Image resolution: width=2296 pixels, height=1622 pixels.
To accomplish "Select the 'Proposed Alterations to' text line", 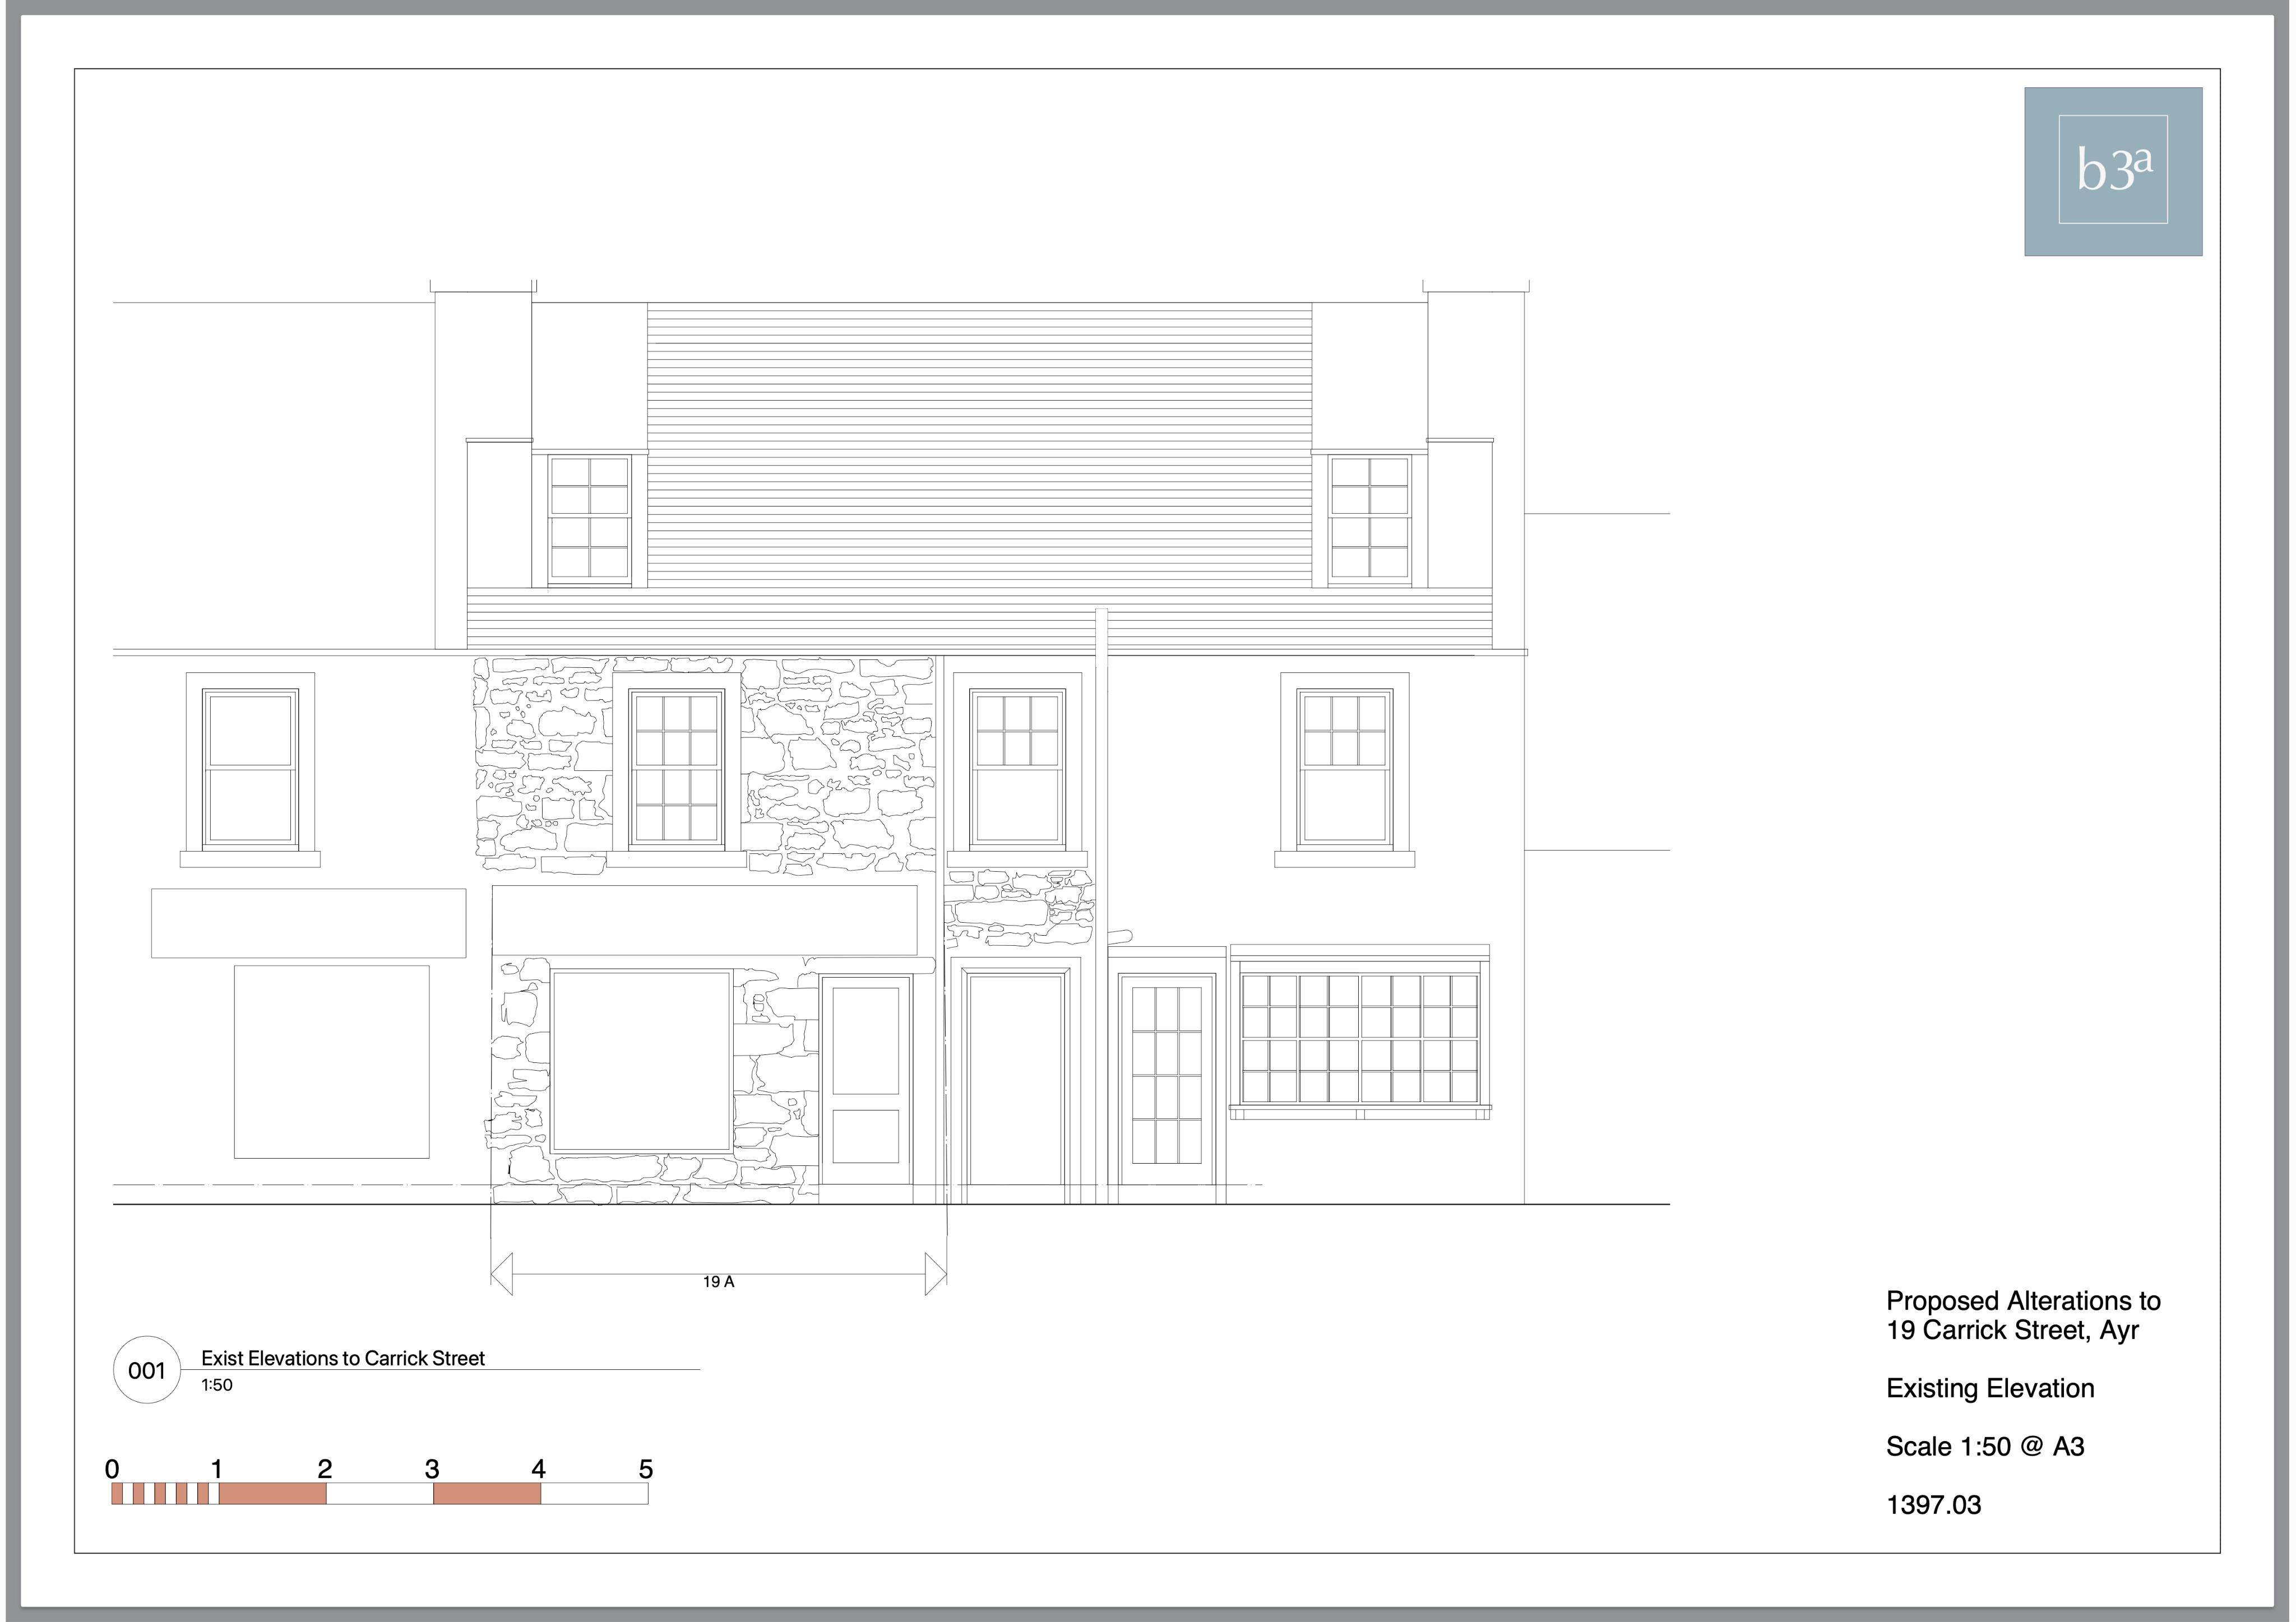I will (2023, 1301).
